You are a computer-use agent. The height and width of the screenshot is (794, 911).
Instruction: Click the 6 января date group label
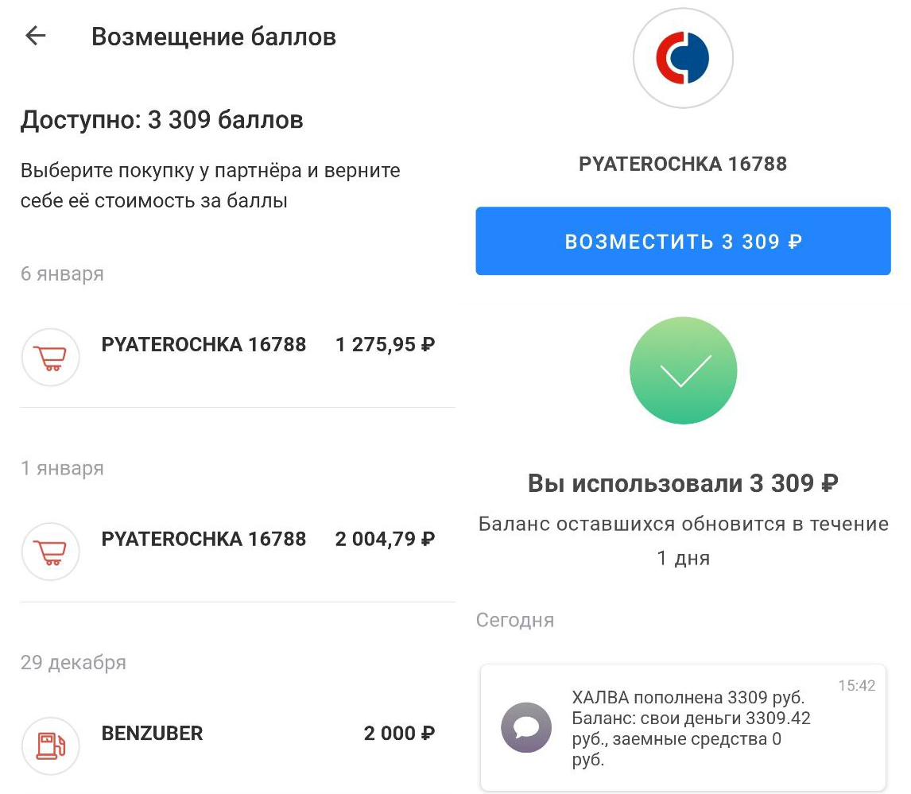[x=62, y=273]
